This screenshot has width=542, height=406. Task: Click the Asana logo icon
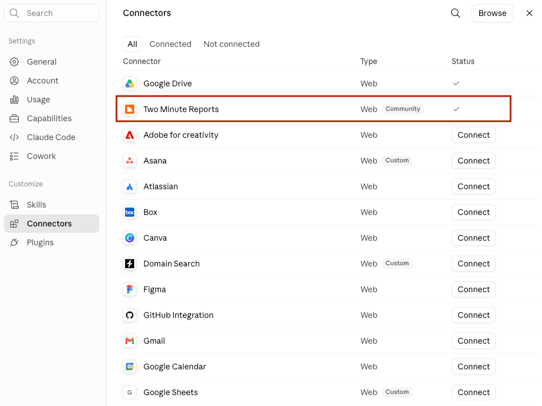(x=130, y=161)
